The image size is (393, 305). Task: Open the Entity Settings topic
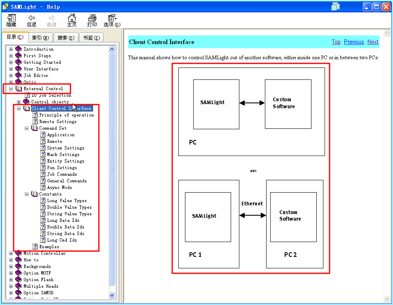[x=65, y=161]
